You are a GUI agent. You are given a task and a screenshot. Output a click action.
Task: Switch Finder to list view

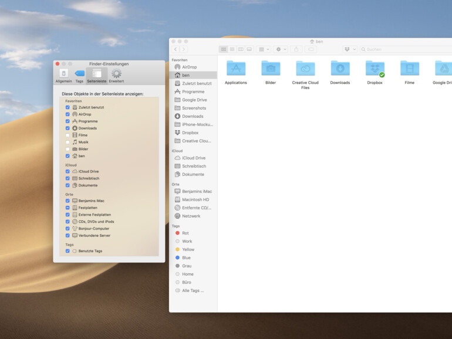[x=232, y=49]
